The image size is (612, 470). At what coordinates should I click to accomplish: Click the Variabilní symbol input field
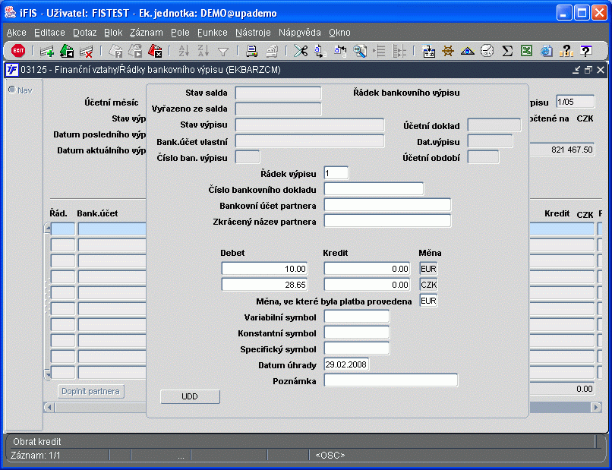tap(357, 317)
